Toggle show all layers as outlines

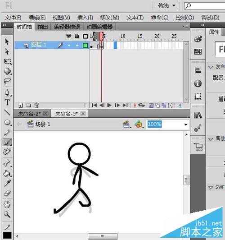(x=85, y=36)
